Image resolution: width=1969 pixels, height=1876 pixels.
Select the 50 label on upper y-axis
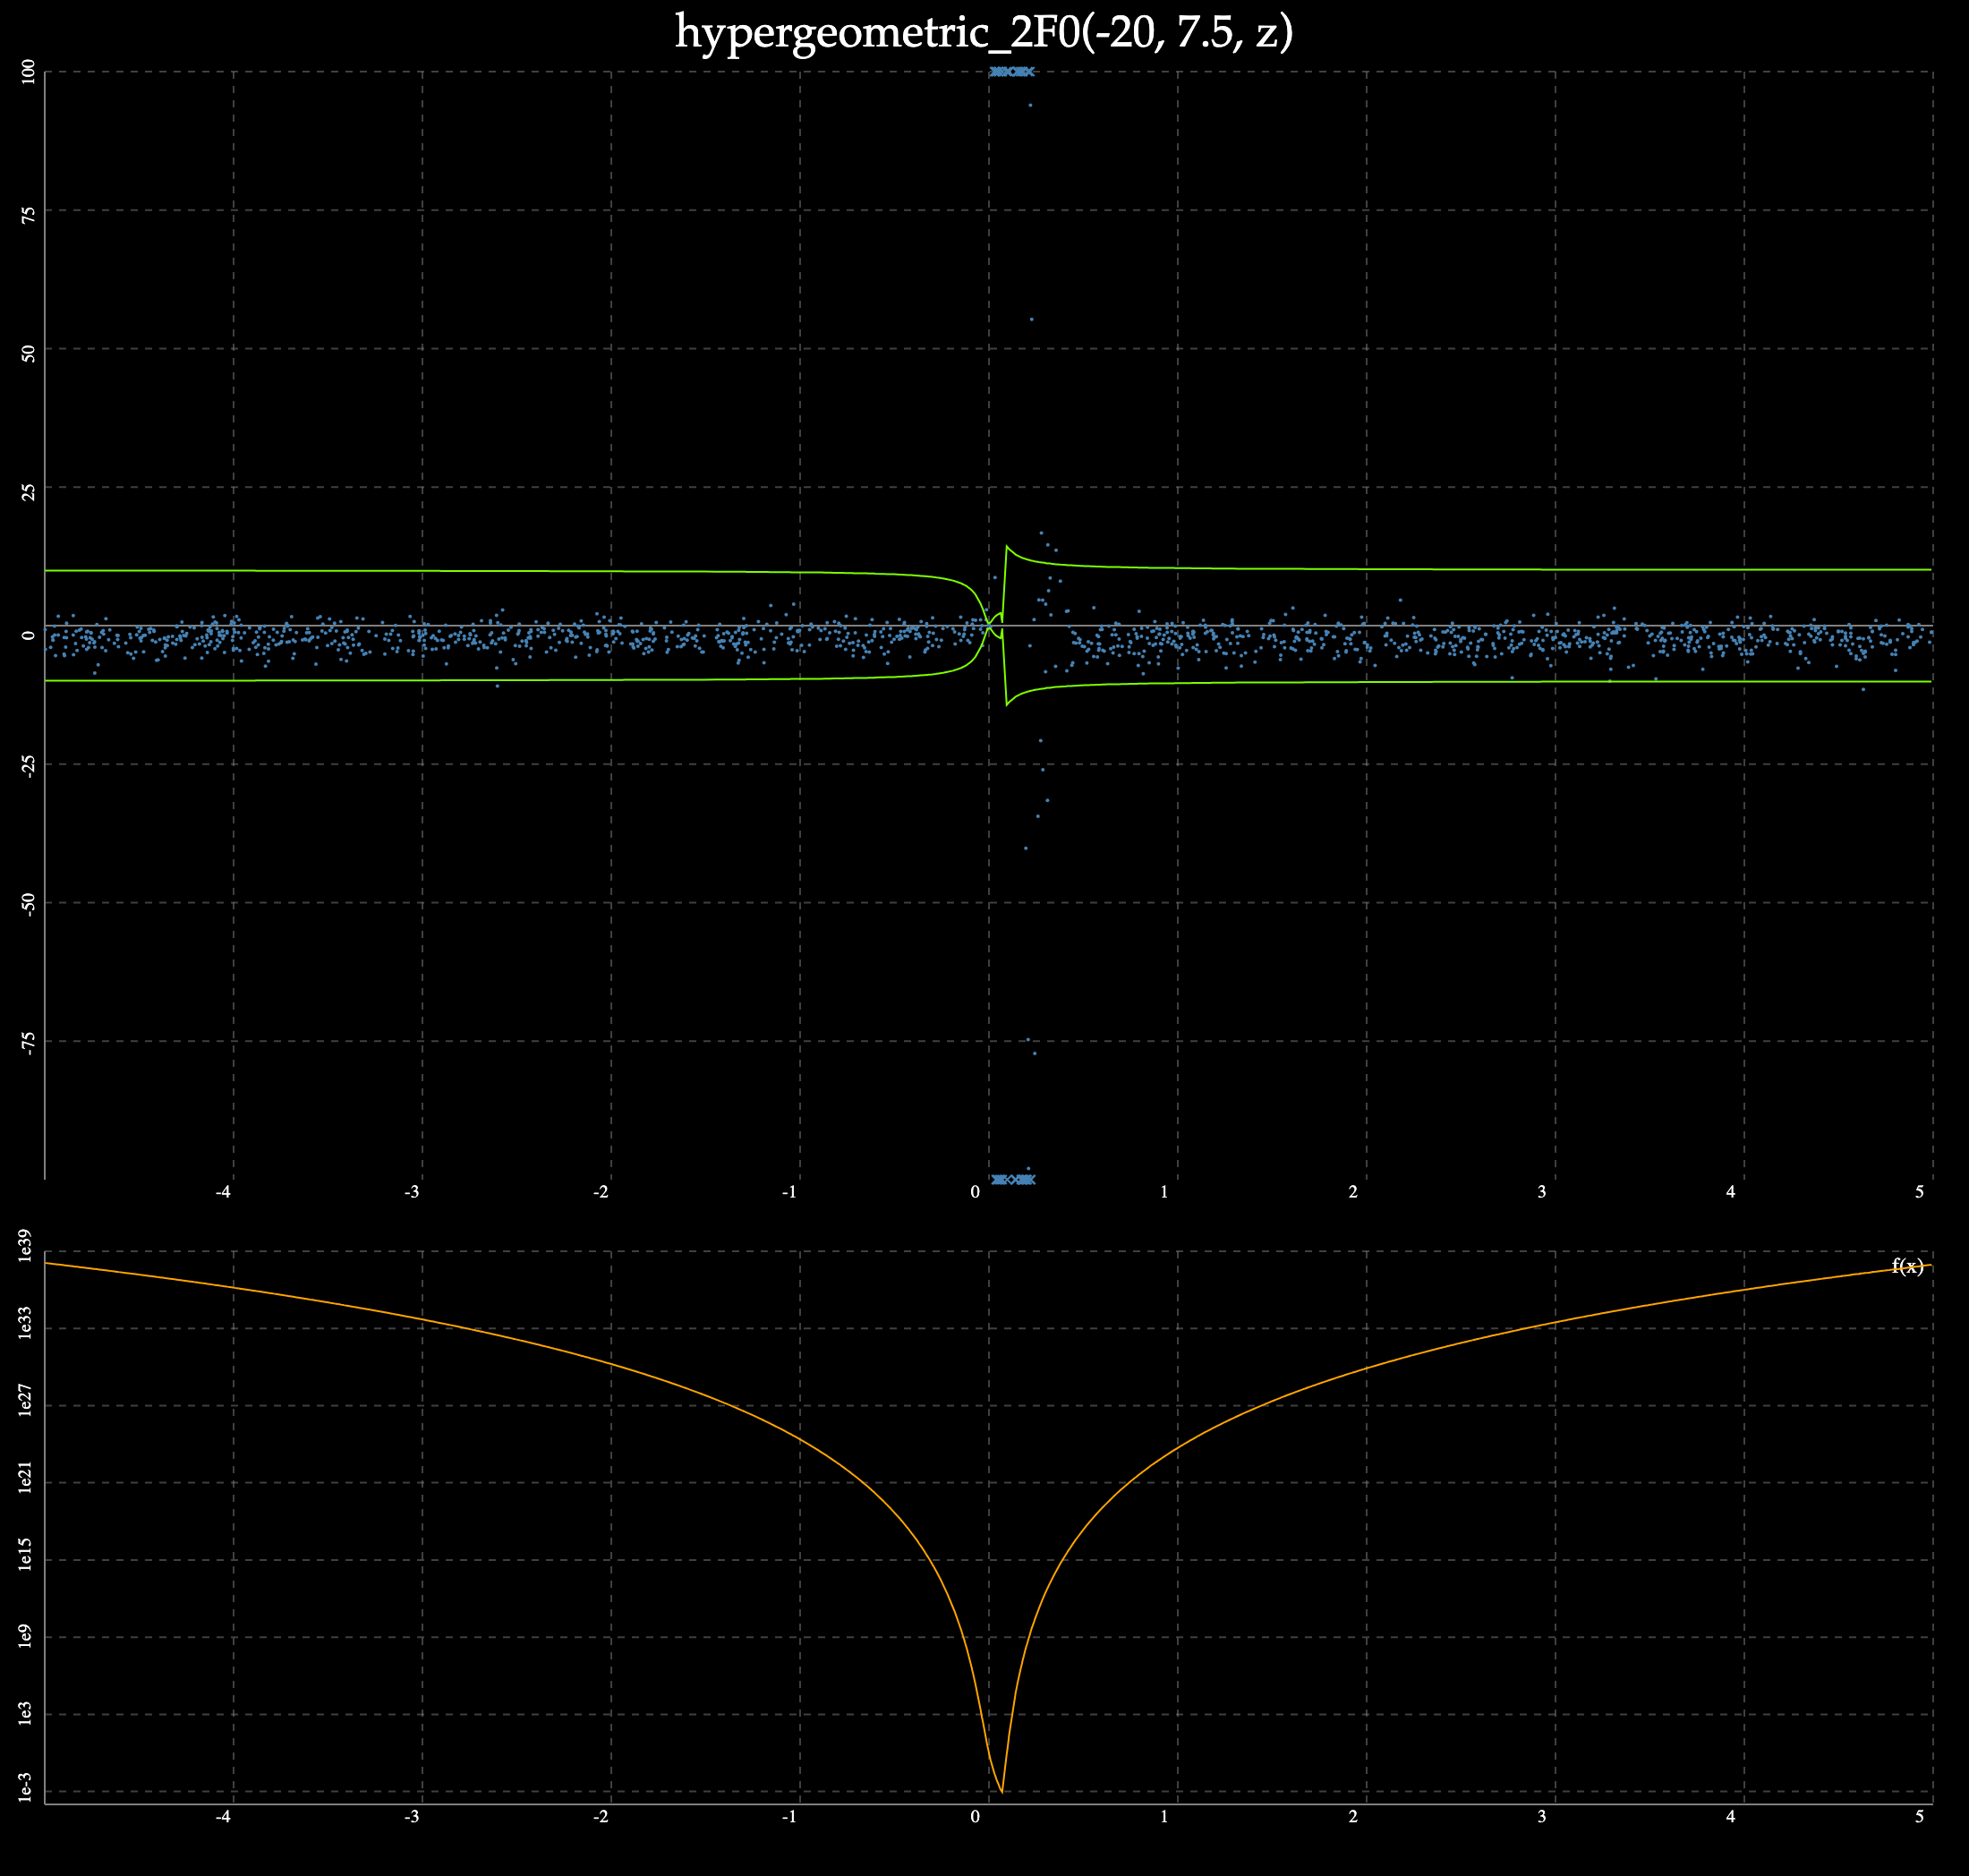click(28, 356)
